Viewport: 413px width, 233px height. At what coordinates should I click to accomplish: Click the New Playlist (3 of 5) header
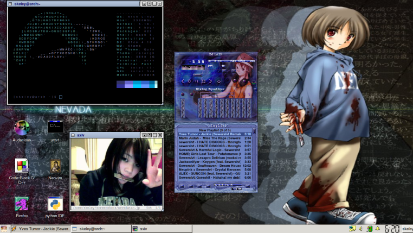pos(215,130)
